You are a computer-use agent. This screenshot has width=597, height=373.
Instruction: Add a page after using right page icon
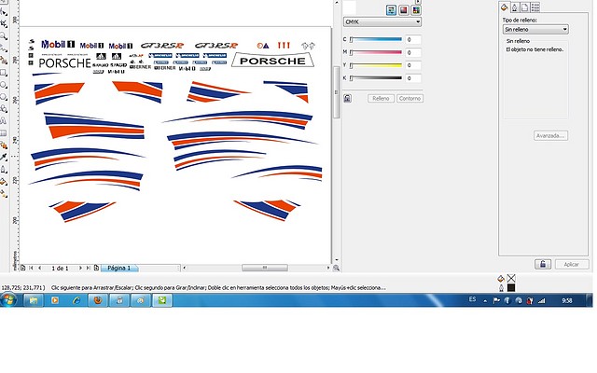tap(96, 268)
